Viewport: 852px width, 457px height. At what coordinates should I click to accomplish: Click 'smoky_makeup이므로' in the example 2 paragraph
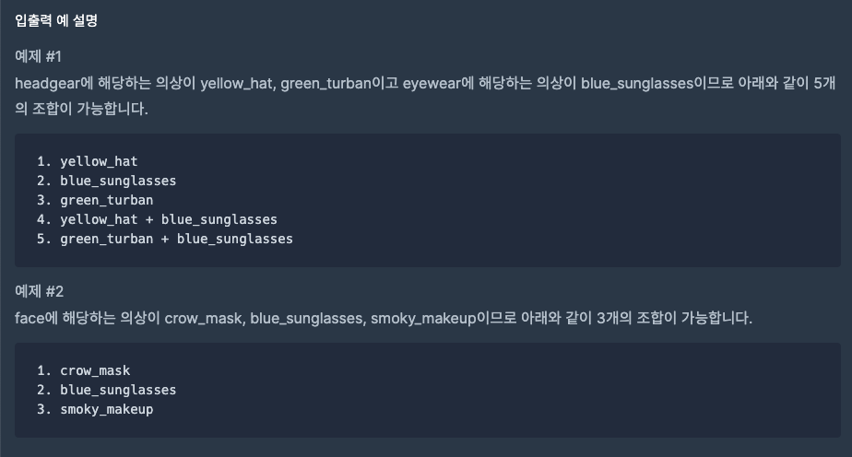point(444,318)
